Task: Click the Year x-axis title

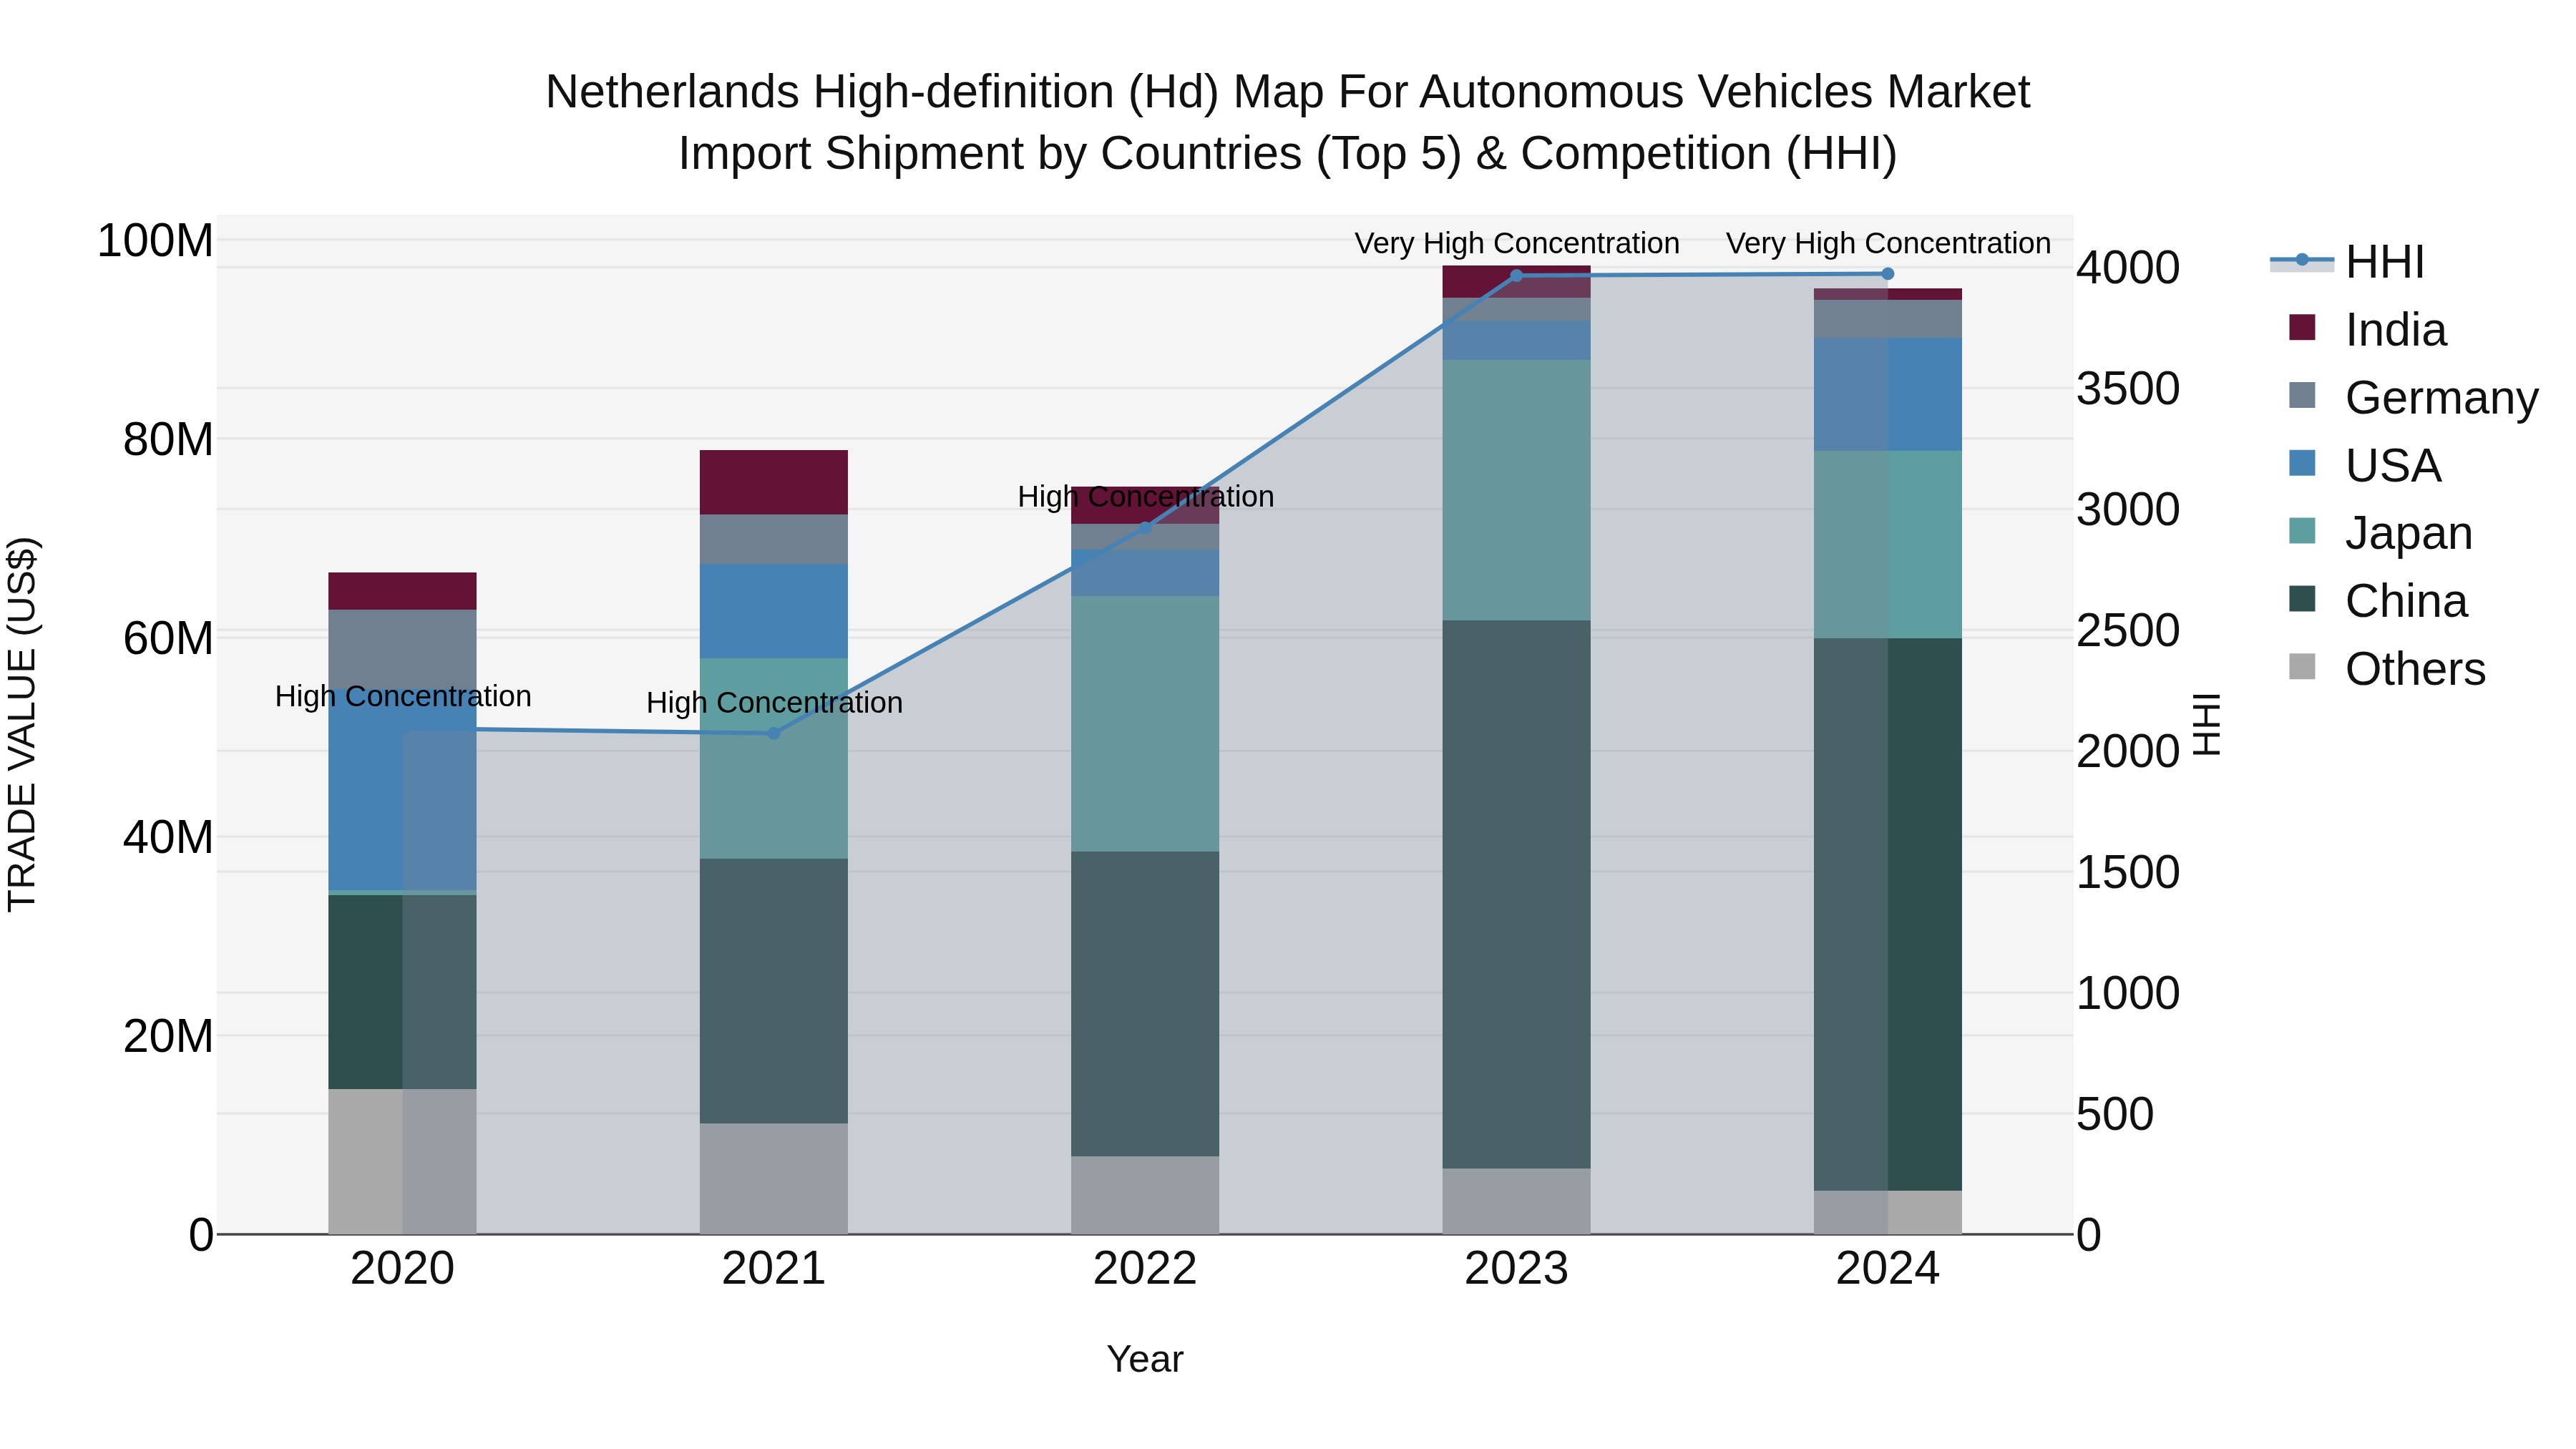Action: click(1145, 1359)
